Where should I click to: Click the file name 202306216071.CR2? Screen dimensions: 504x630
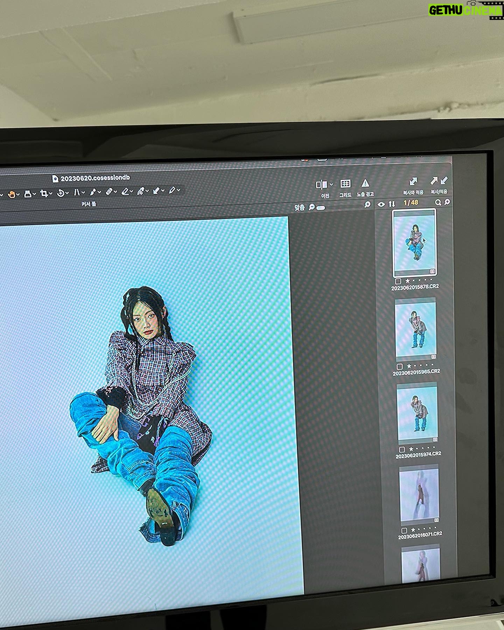(x=420, y=535)
